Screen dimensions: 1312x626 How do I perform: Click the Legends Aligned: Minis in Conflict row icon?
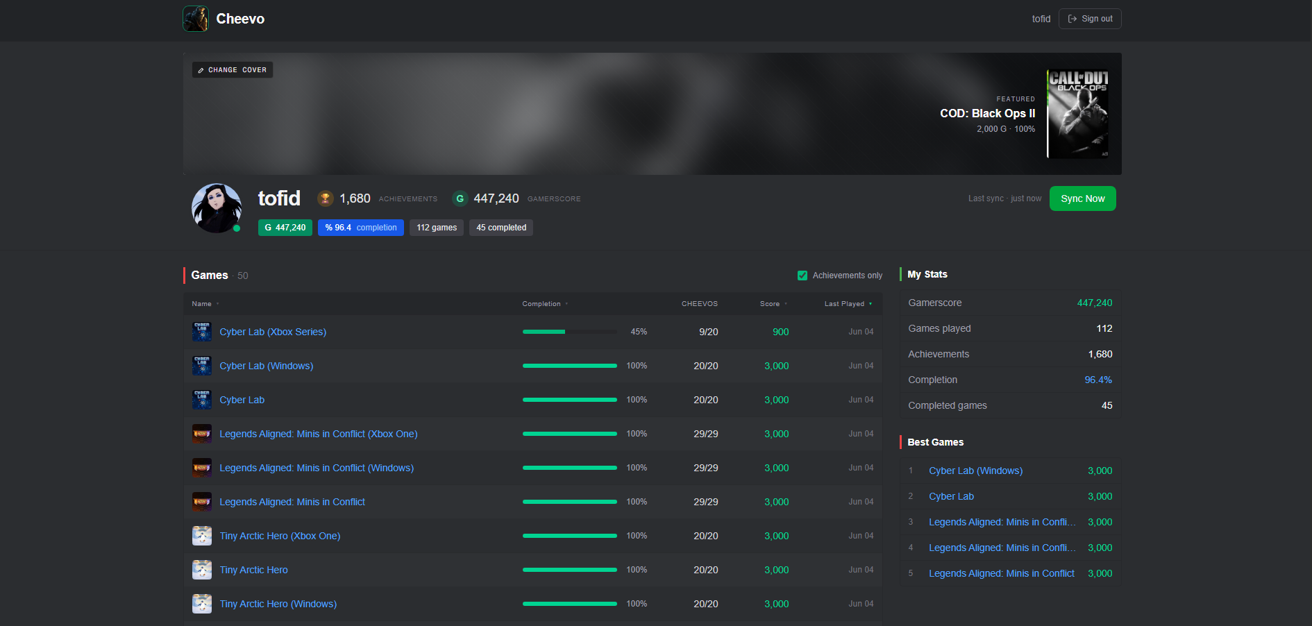[x=202, y=502]
